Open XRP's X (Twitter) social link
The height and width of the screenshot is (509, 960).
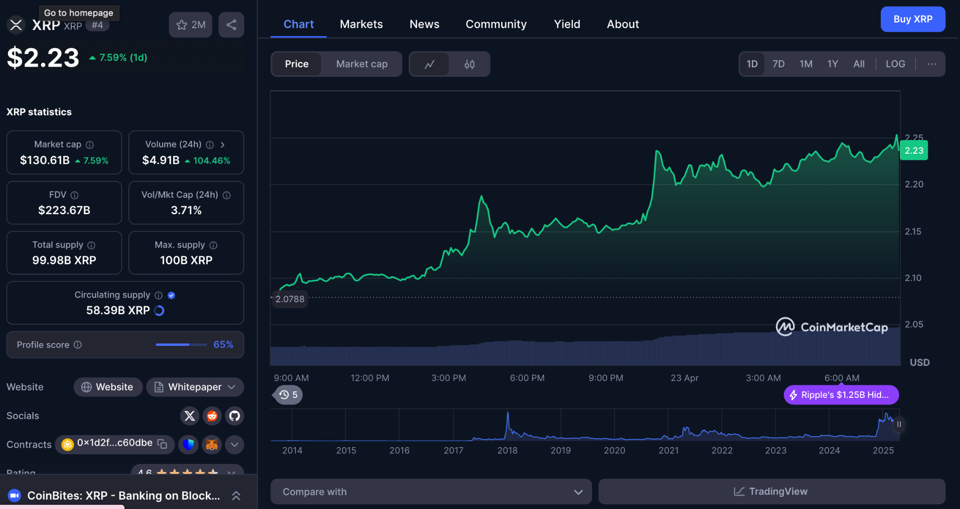tap(189, 416)
